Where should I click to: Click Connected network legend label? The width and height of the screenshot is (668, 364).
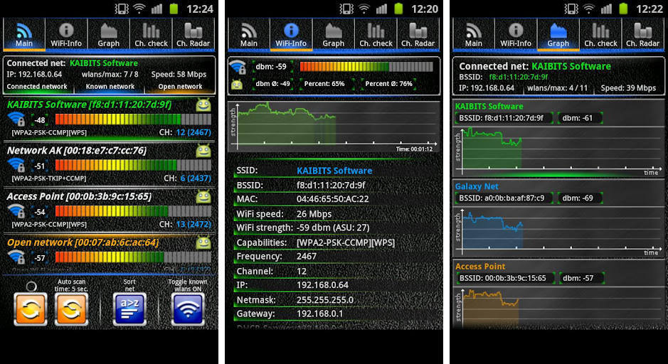pyautogui.click(x=37, y=87)
